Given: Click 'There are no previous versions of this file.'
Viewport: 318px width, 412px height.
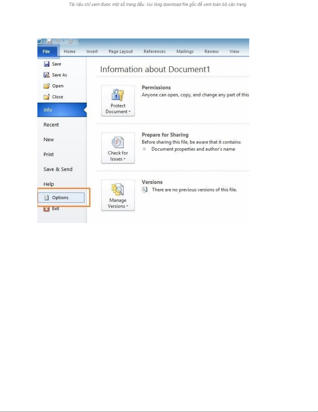Looking at the screenshot, I should tap(194, 190).
